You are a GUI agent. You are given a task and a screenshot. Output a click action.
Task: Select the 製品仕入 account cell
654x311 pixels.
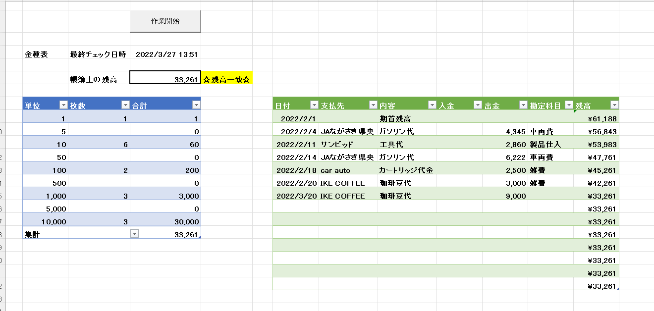(550, 145)
